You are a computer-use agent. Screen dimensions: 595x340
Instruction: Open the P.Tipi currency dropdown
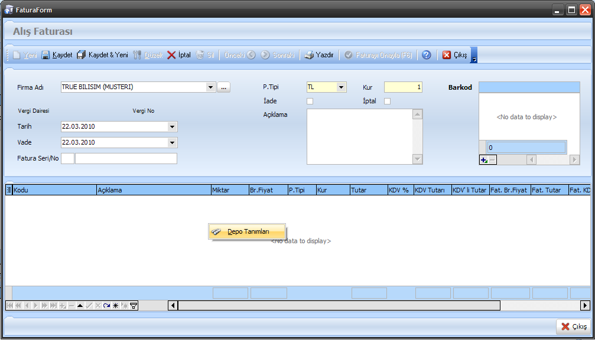341,87
